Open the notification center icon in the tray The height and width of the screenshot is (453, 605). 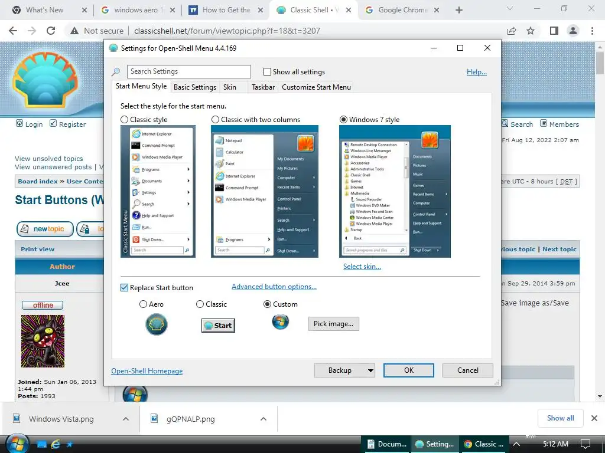586,444
